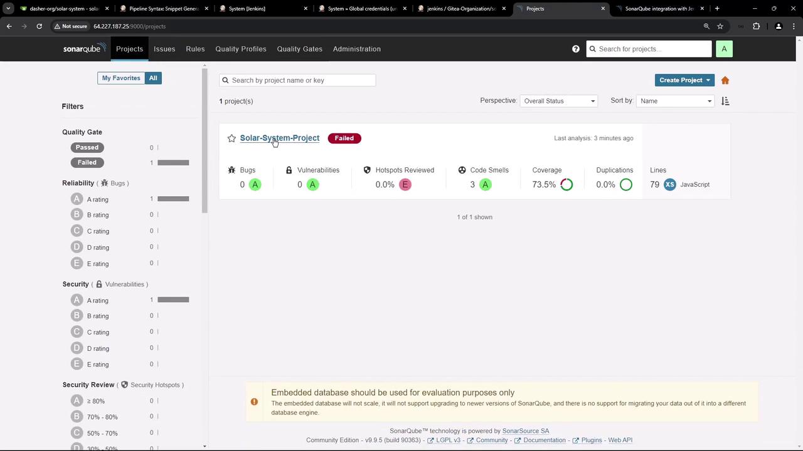803x451 pixels.
Task: Toggle the sort order icon beside Sort by
Action: pos(725,101)
